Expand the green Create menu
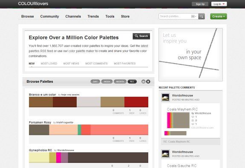 [219, 16]
